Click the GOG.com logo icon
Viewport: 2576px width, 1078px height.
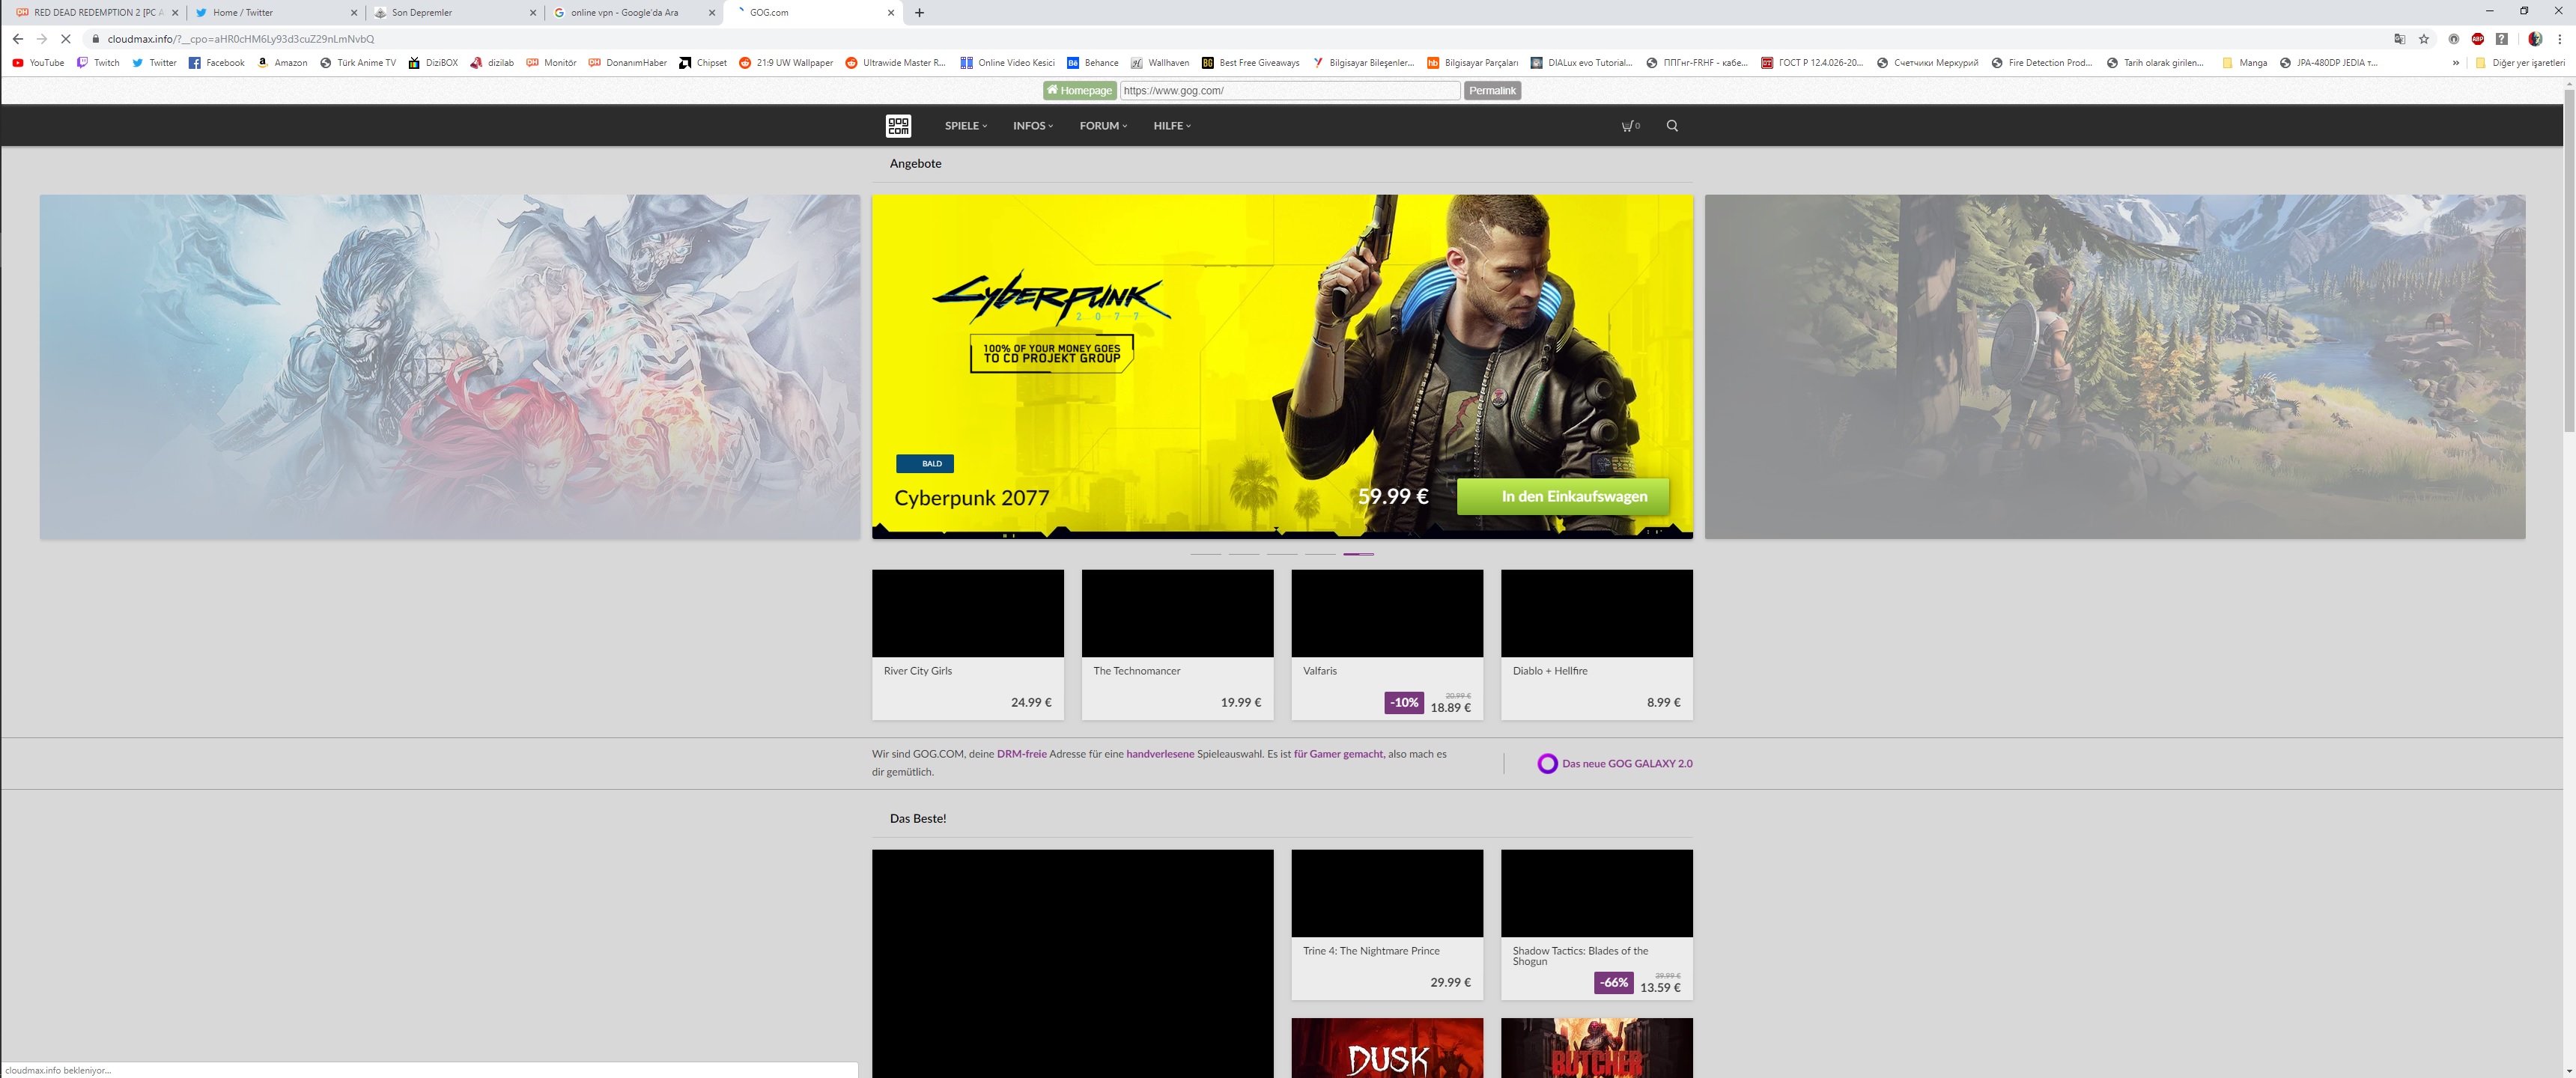click(898, 126)
